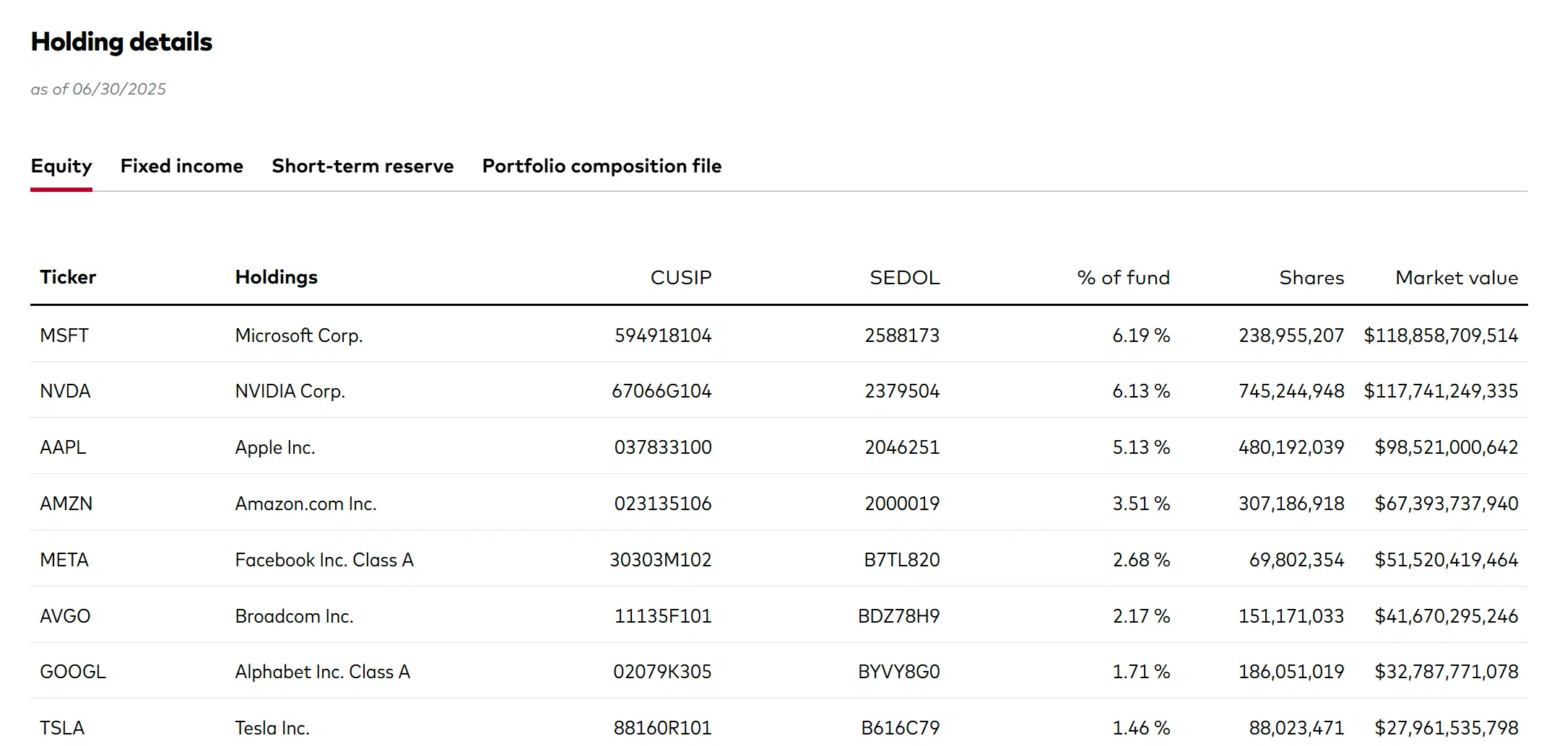This screenshot has width=1557, height=746.
Task: Select Alphabet Inc. Class A holding
Action: point(323,672)
